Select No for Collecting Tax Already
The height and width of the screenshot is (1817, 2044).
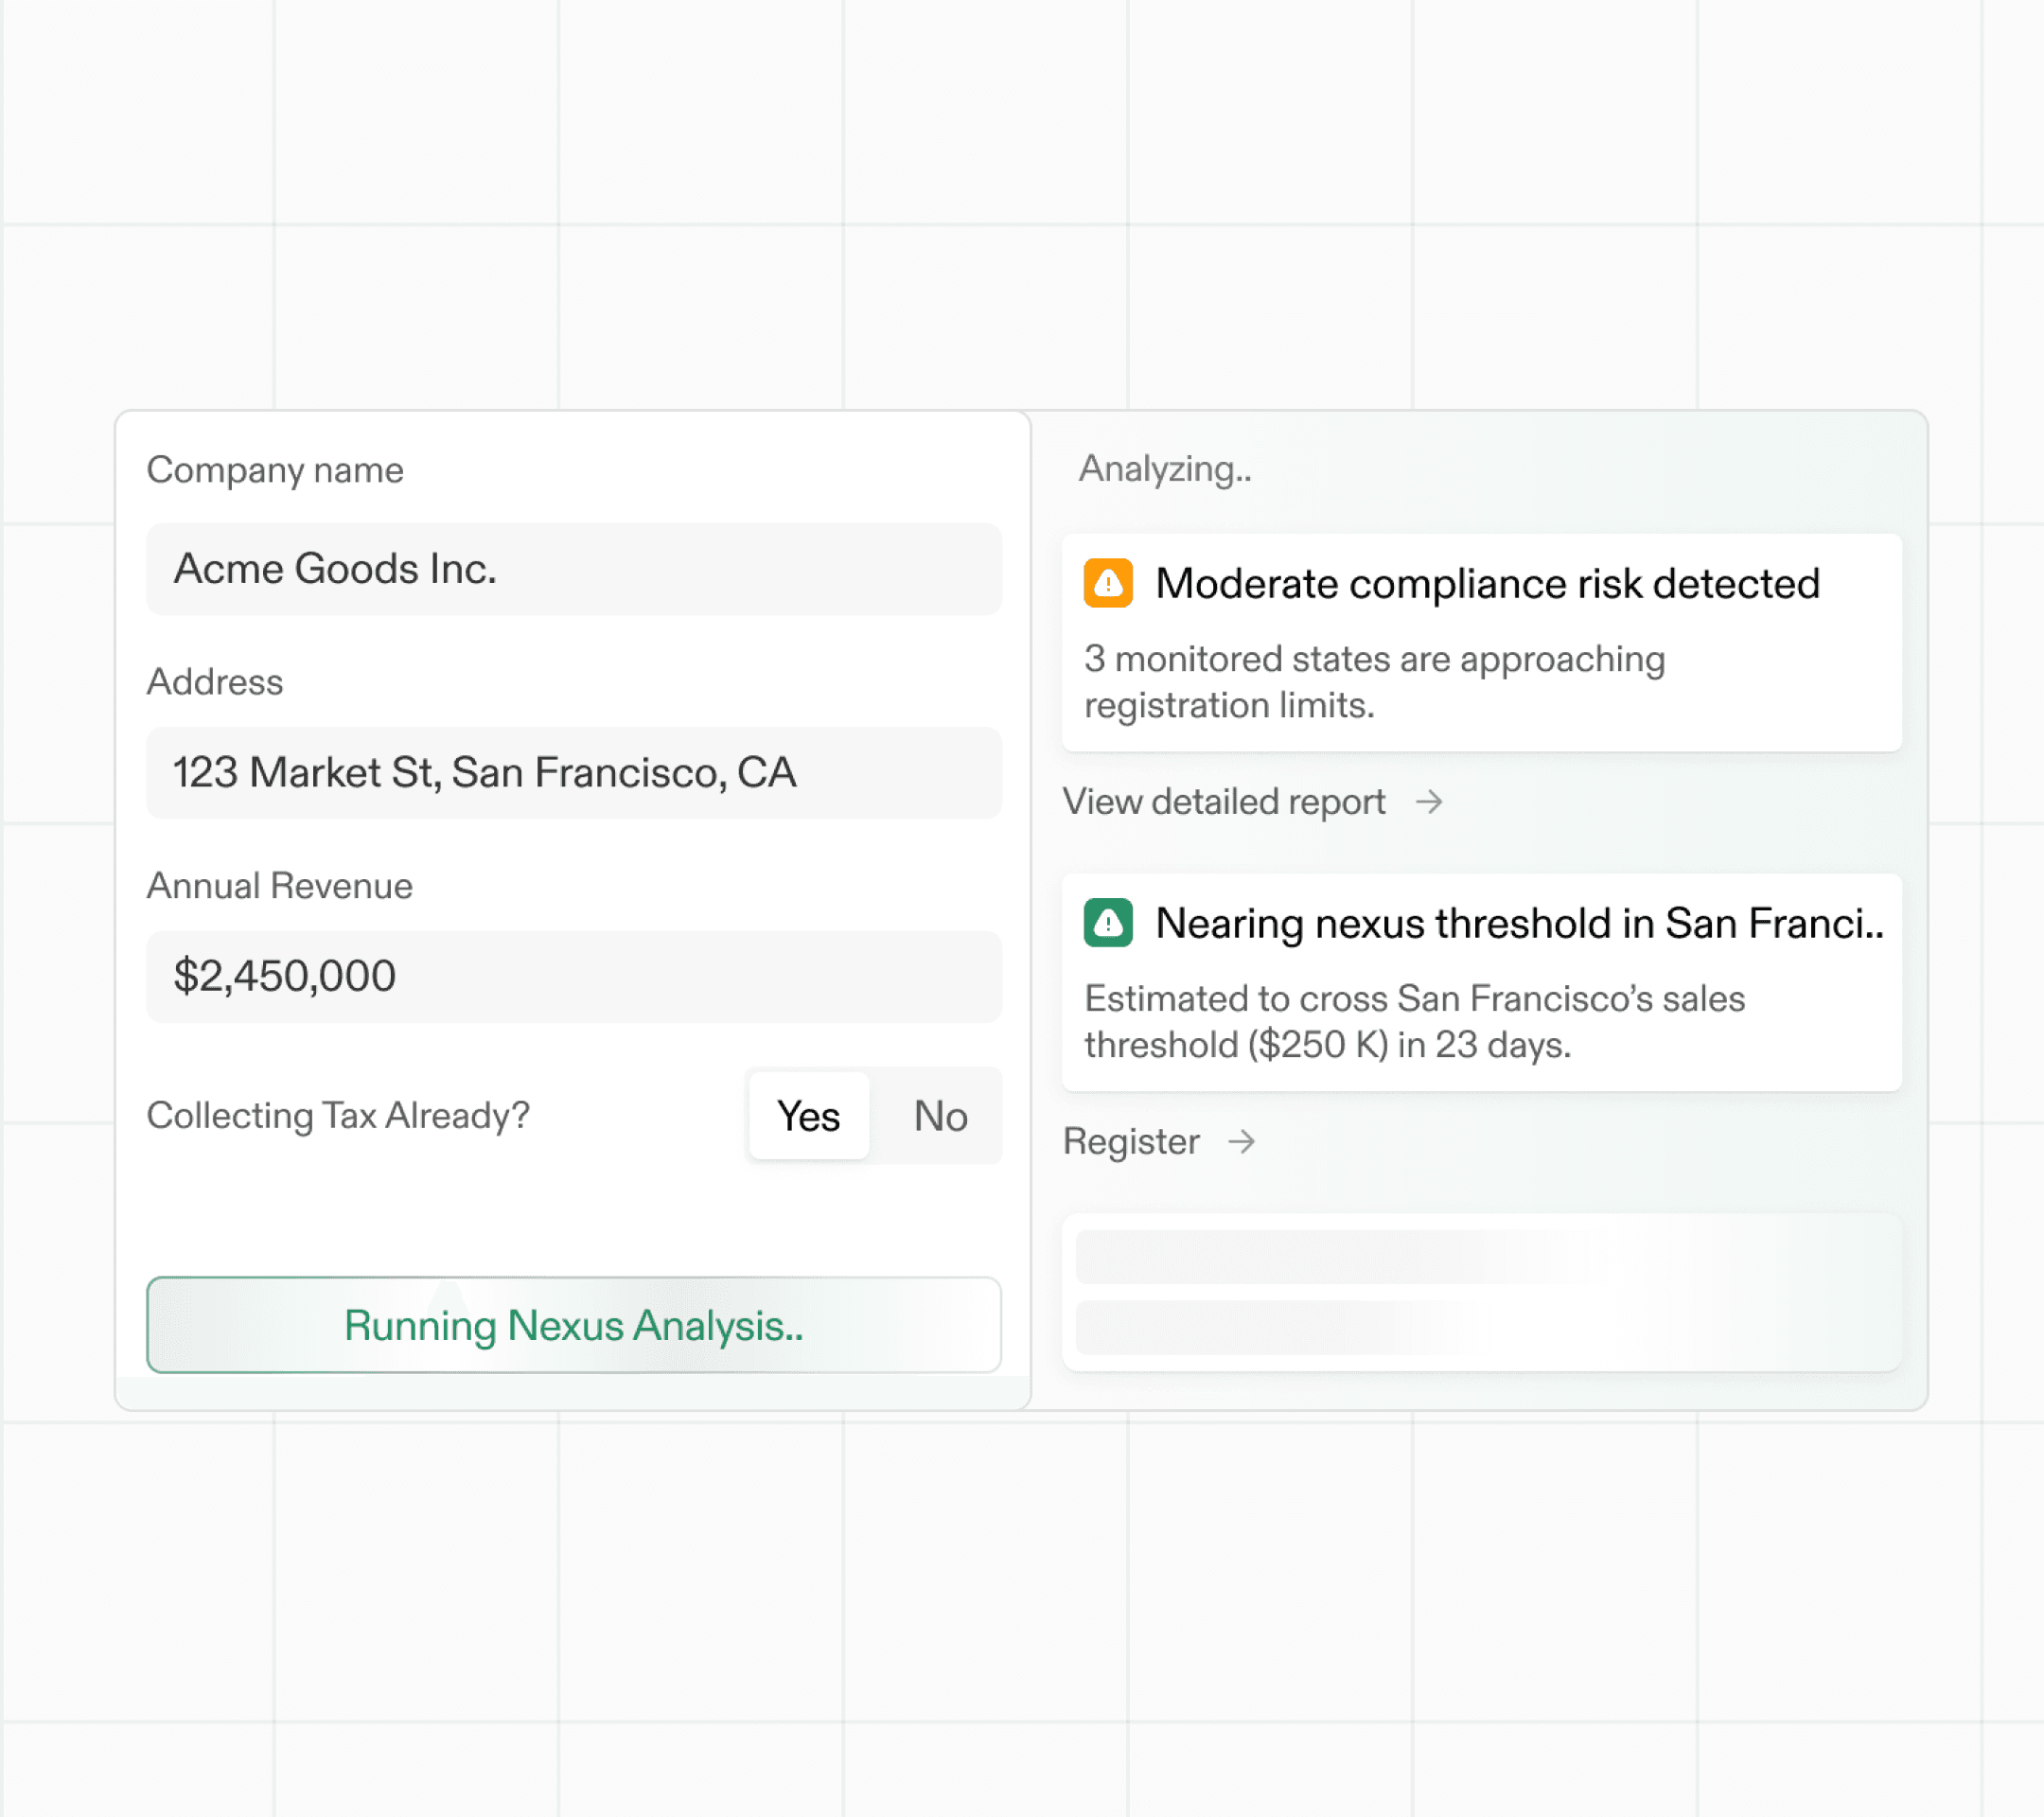pyautogui.click(x=939, y=1116)
